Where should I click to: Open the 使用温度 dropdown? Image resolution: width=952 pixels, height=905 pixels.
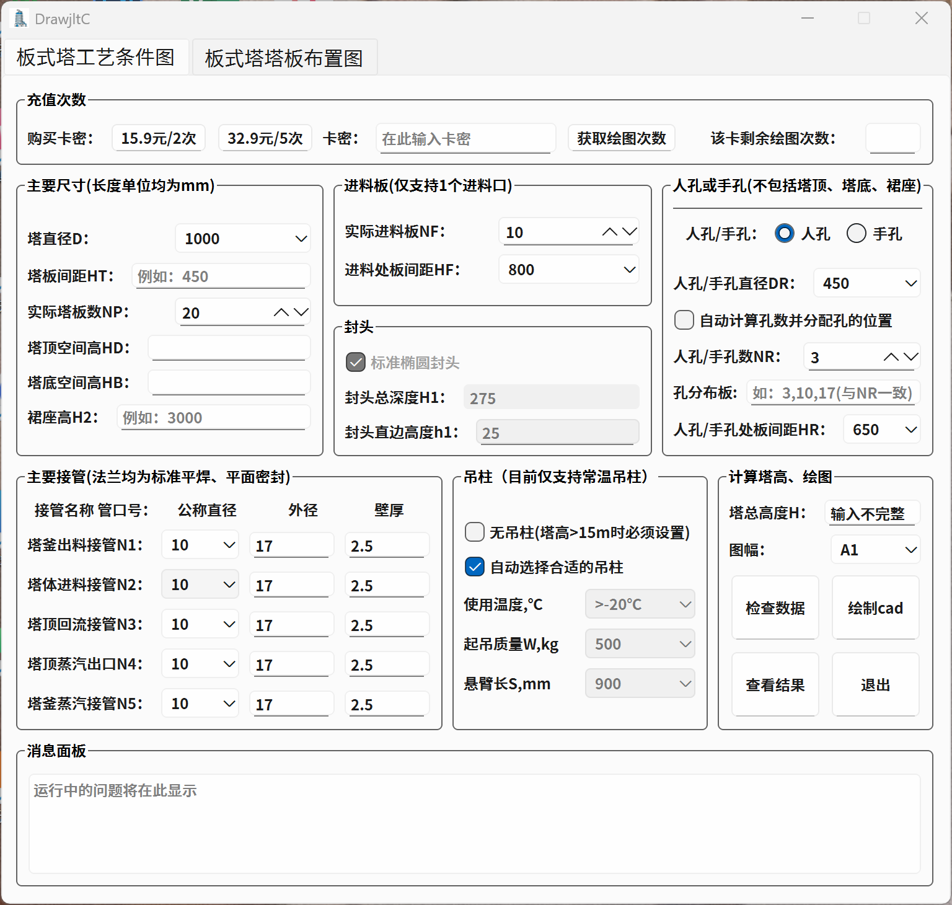point(640,604)
